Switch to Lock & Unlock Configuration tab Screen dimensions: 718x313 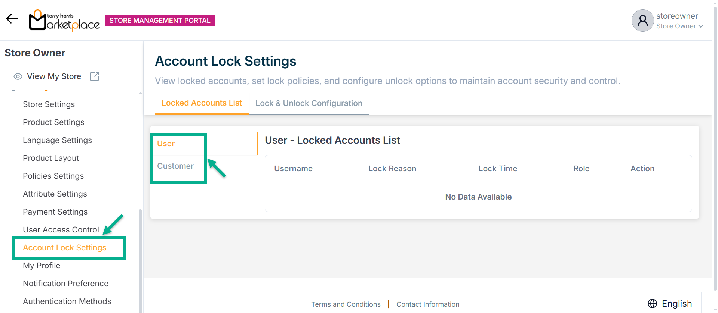[309, 103]
